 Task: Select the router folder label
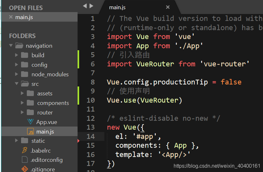(45, 113)
